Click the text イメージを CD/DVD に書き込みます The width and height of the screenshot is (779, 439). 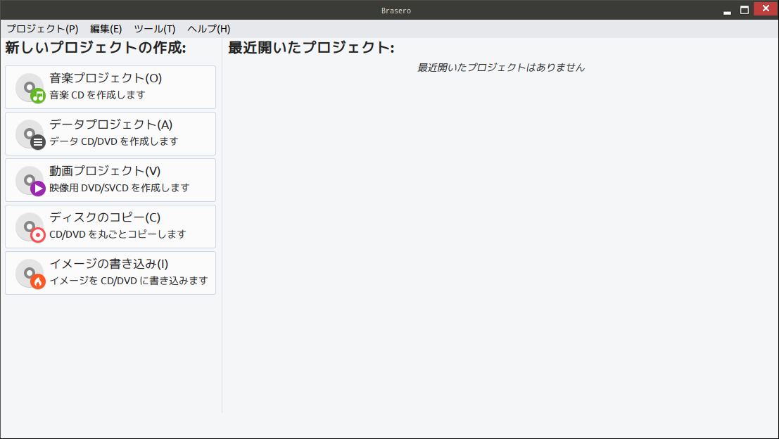tap(129, 281)
